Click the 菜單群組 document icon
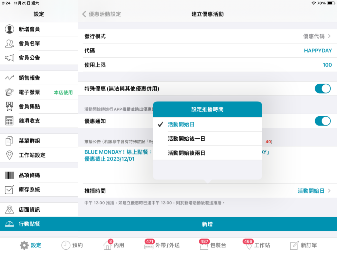Viewport: 337px width, 253px height. [10, 141]
